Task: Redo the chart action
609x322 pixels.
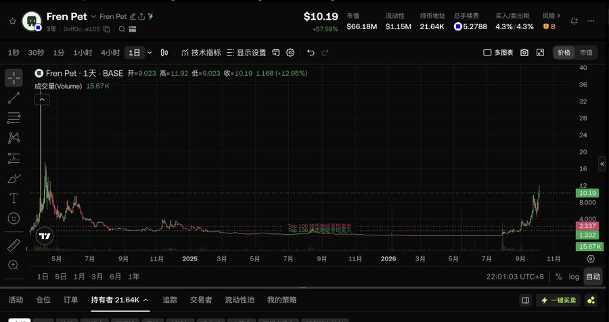Action: tap(325, 53)
